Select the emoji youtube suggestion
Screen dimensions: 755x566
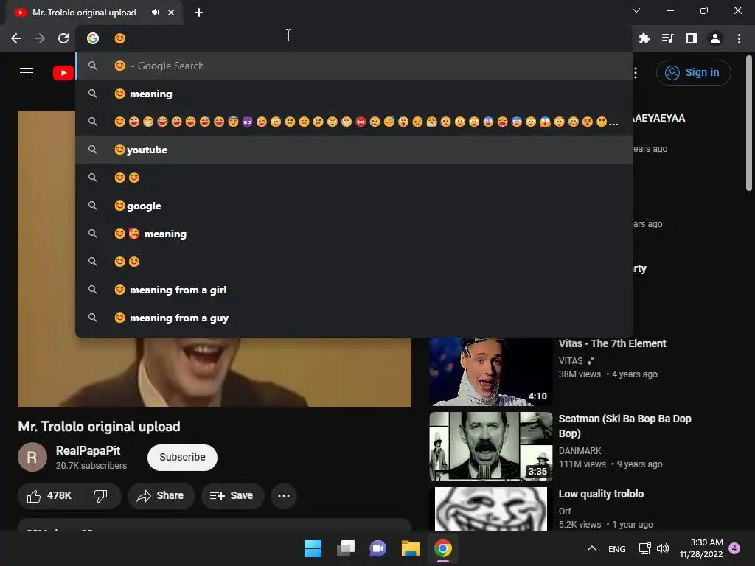(x=354, y=150)
